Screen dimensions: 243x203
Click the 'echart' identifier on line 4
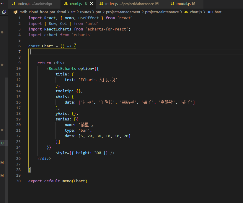pyautogui.click(x=51, y=35)
